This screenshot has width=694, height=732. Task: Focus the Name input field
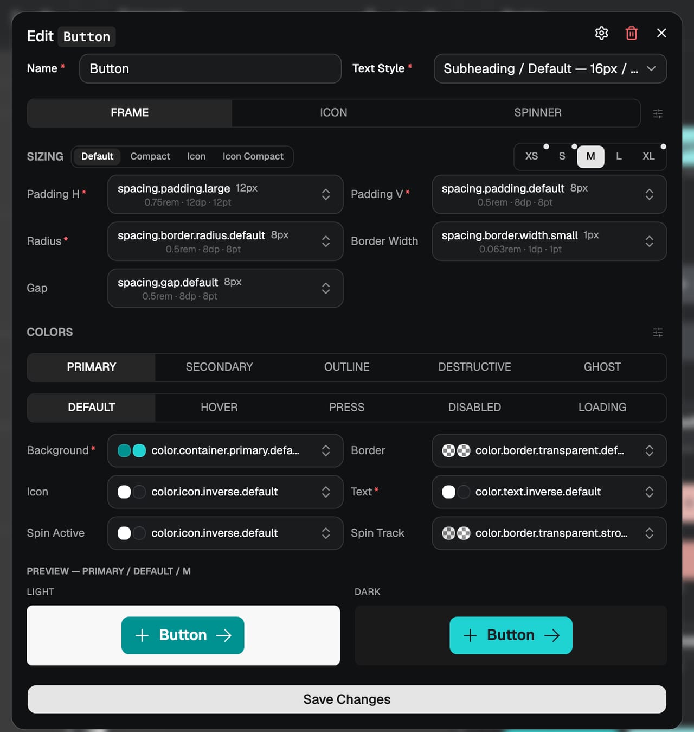[x=210, y=69]
